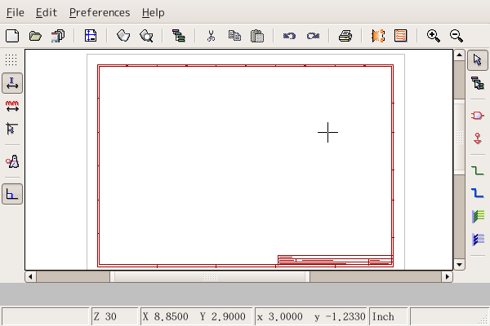Click the open folder icon
Screen dimensions: 490x326
pyautogui.click(x=35, y=36)
